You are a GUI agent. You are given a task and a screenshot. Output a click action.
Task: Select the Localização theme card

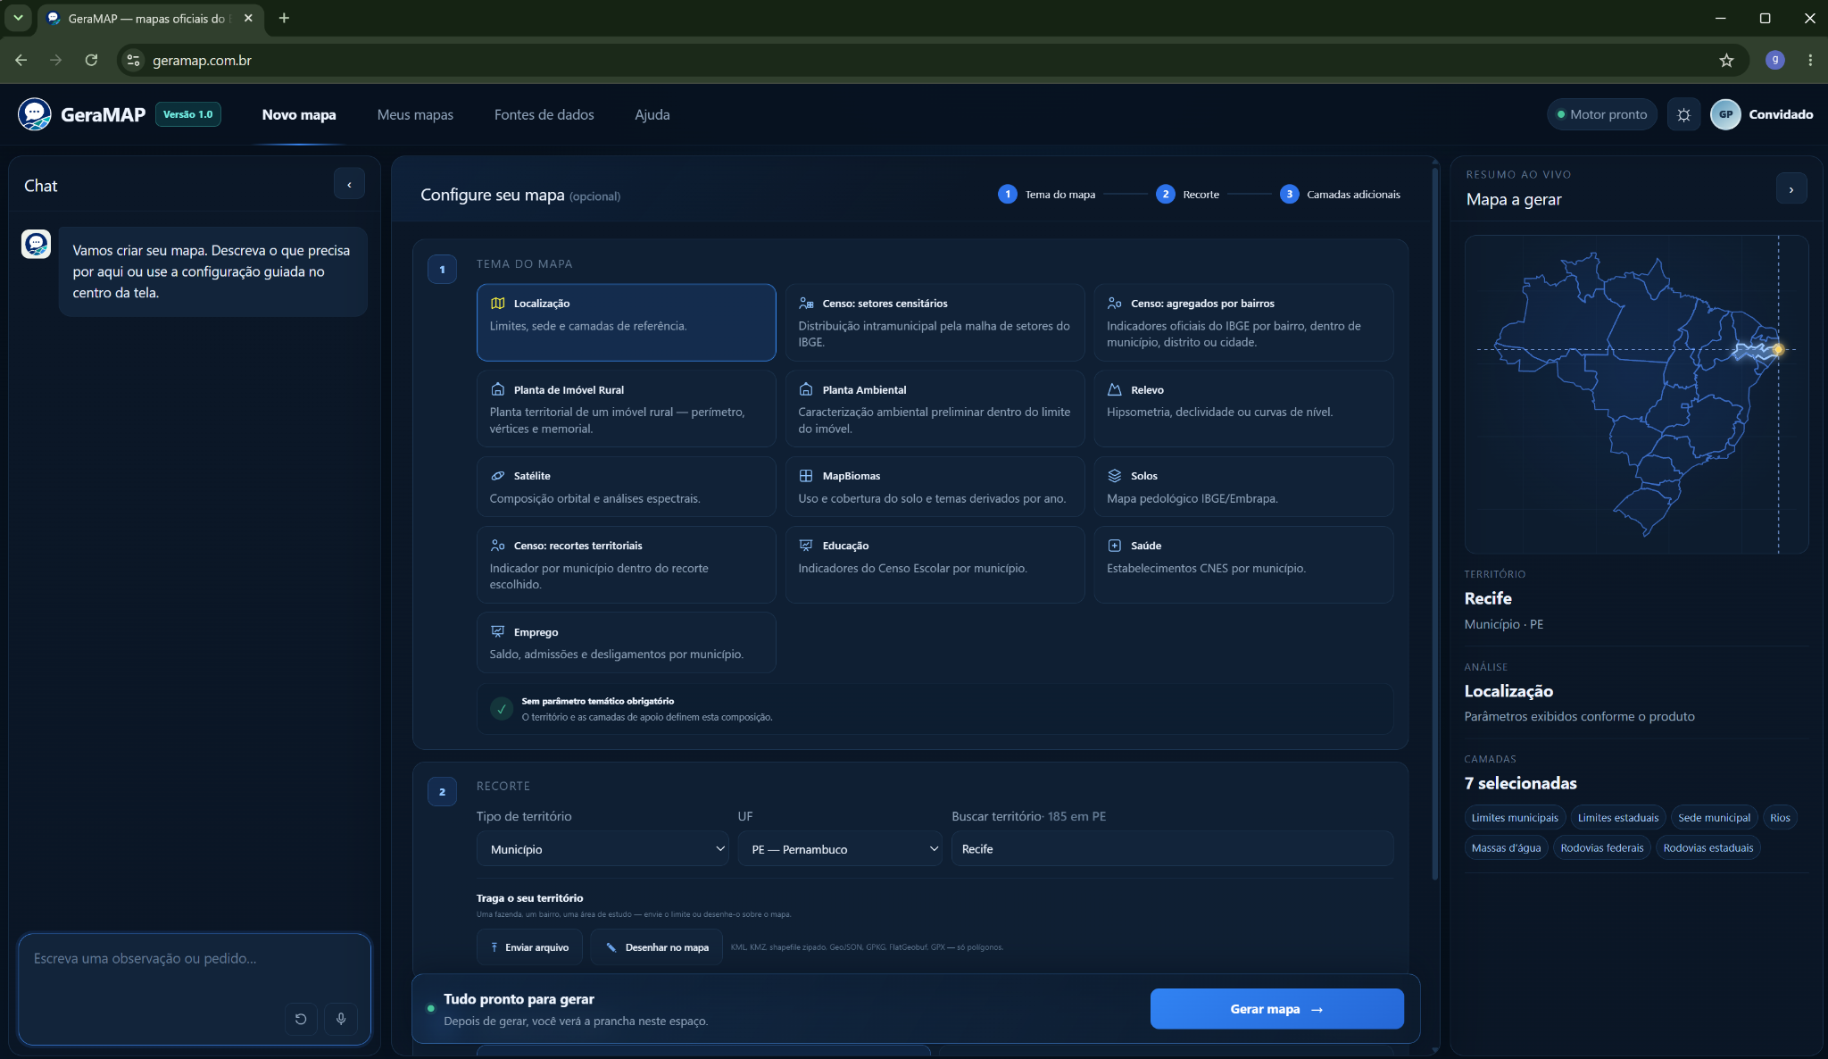[x=626, y=322]
